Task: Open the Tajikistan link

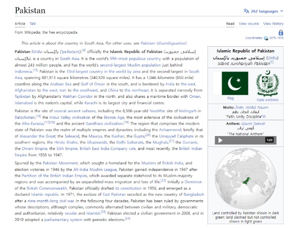Action: pos(22,96)
